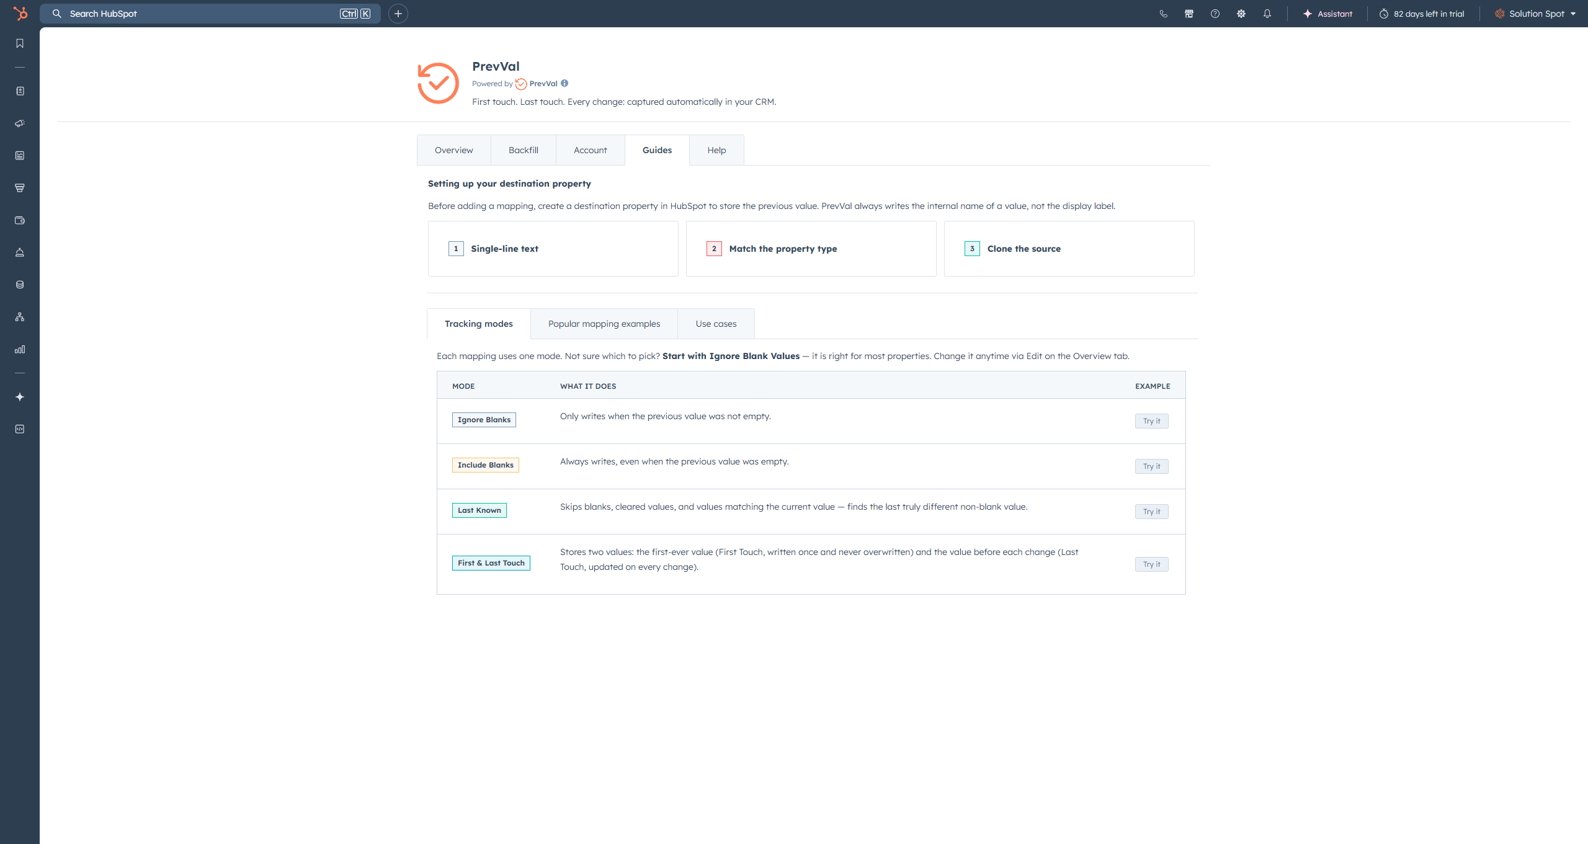This screenshot has width=1588, height=844.
Task: Click the Breeze sparkle sidebar icon
Action: (20, 397)
